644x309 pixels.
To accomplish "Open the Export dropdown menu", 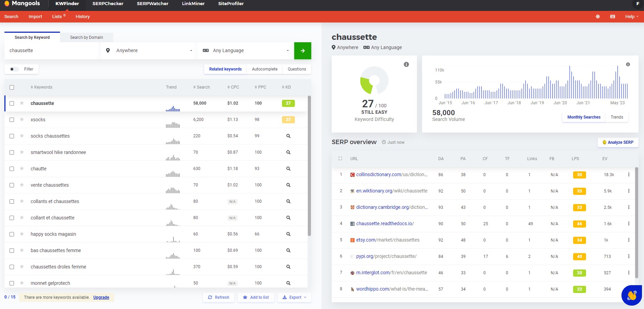I will click(294, 297).
